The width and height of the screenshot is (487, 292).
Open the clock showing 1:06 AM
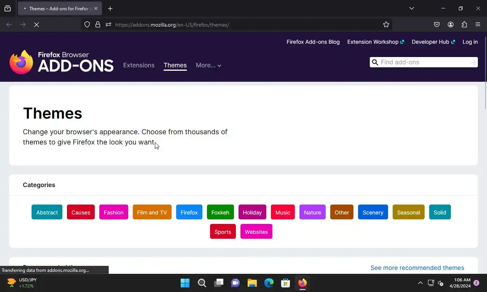point(460,283)
